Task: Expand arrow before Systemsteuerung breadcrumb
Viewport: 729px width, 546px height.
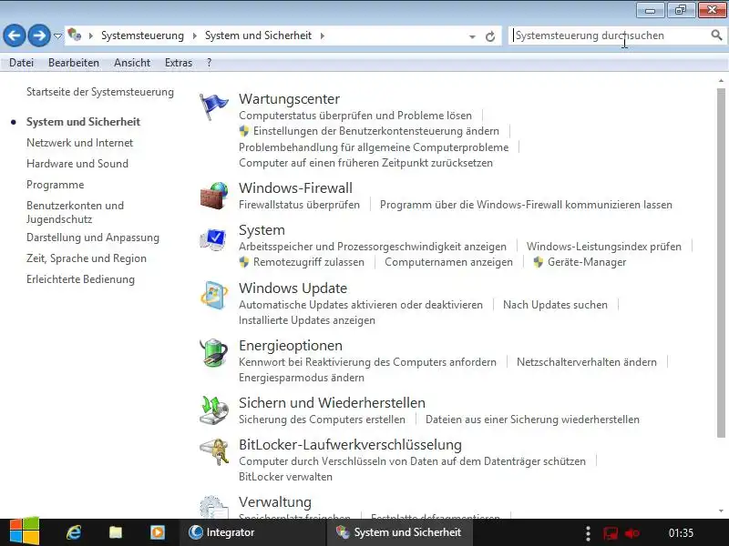Action: (x=90, y=35)
